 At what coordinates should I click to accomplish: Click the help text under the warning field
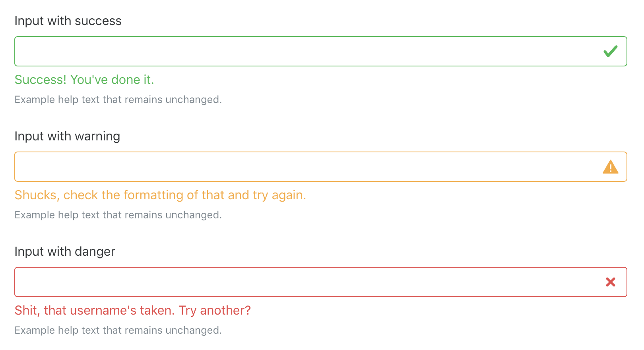click(x=118, y=215)
